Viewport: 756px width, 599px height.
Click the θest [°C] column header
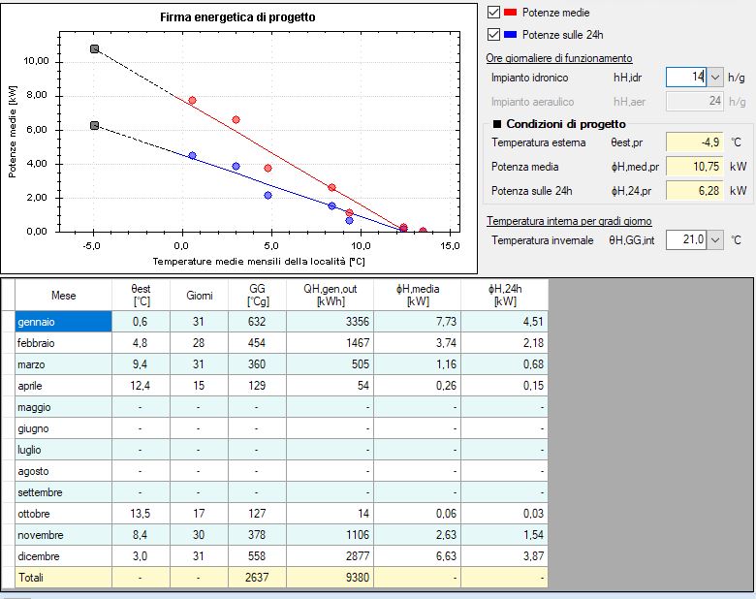(x=141, y=296)
